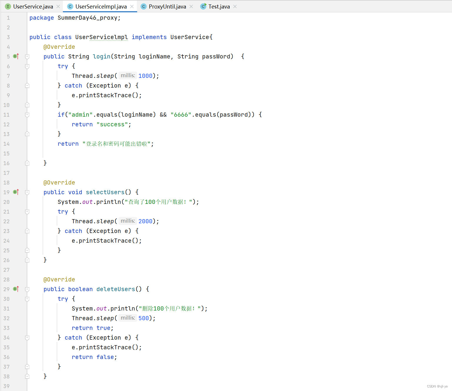This screenshot has height=391, width=452.
Task: Click the passWord parameter in login signature
Action: tap(216, 56)
